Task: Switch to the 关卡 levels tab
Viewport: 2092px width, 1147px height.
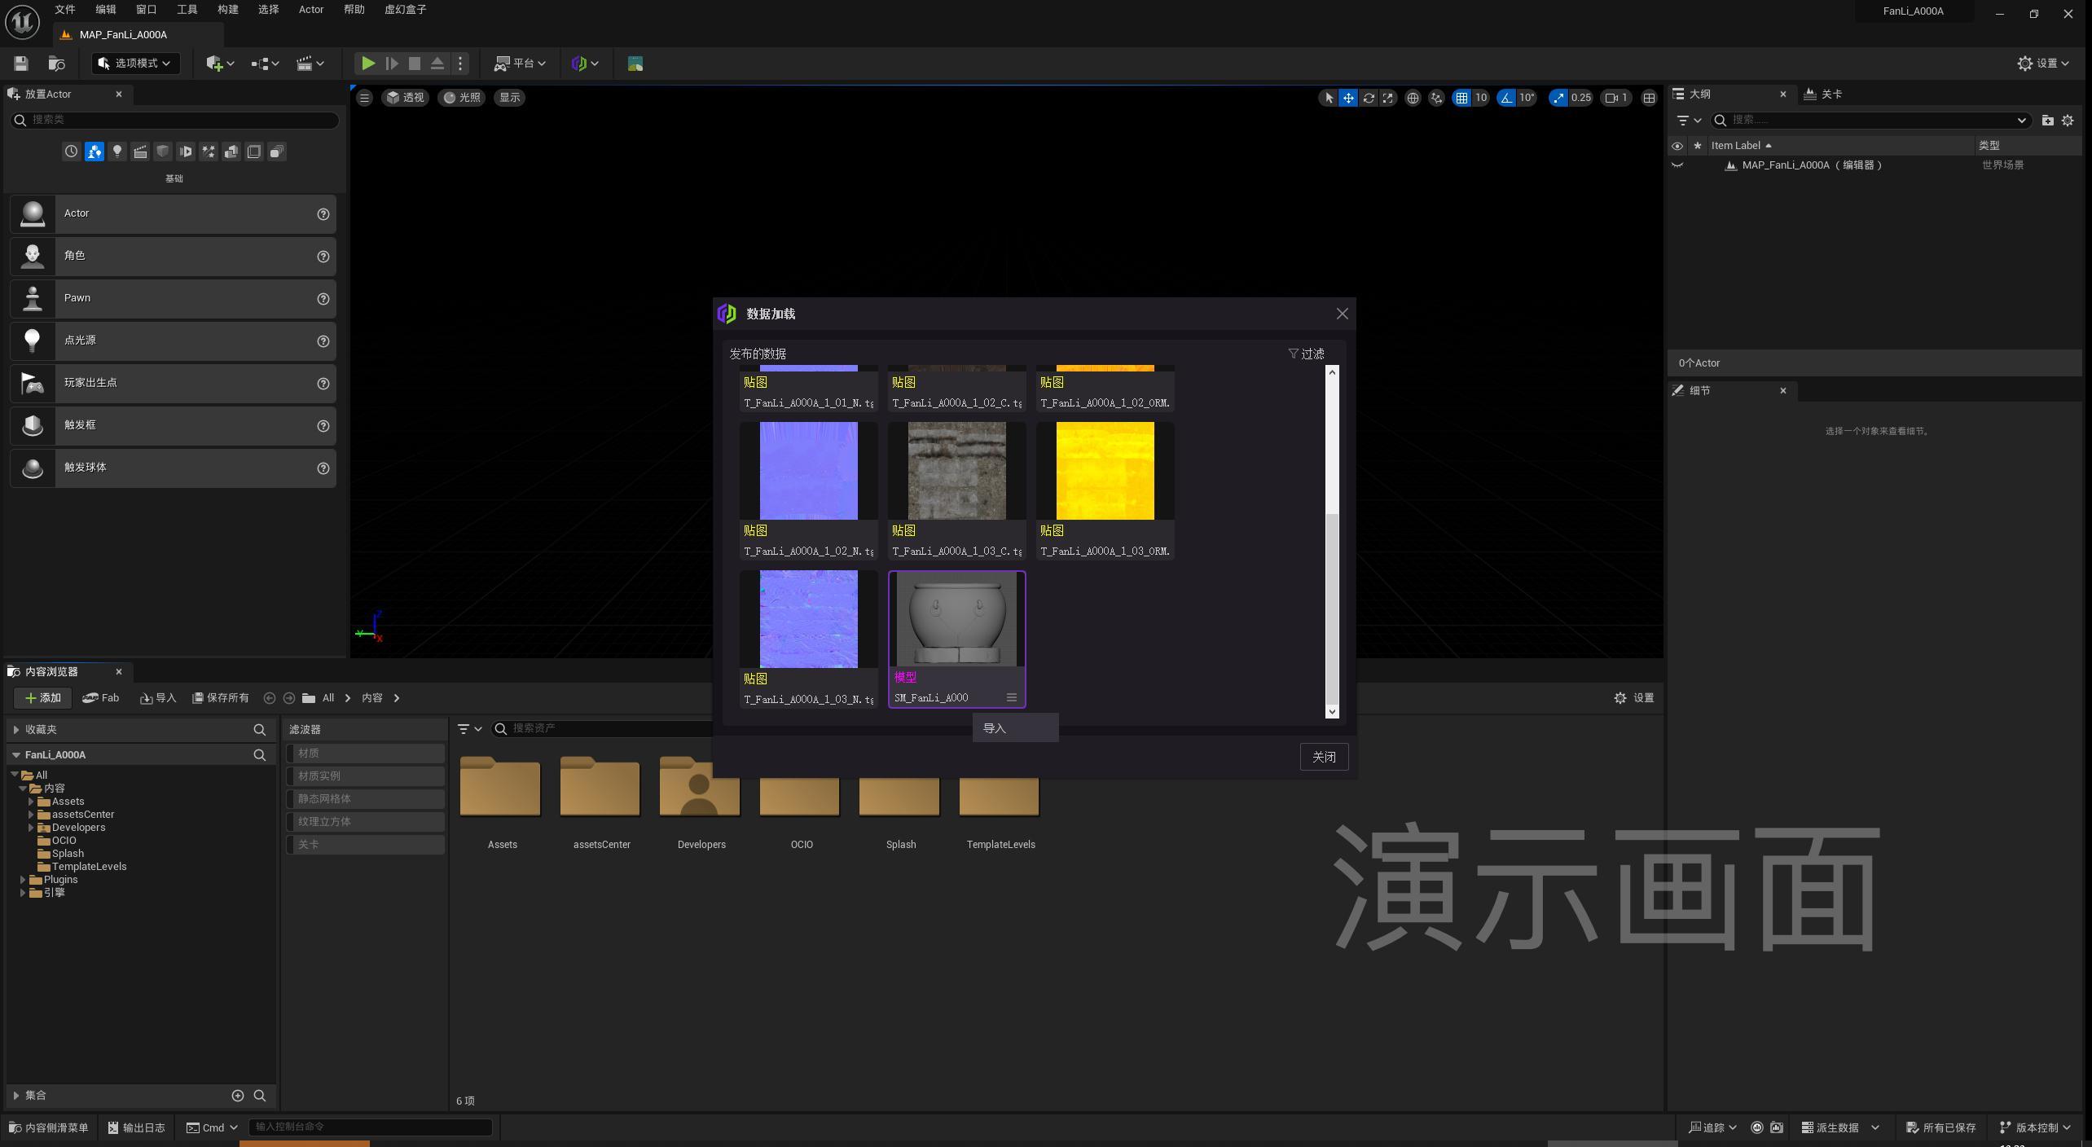Action: [1823, 94]
